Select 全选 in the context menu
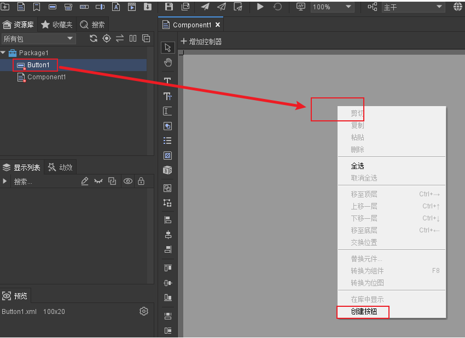The height and width of the screenshot is (338, 465). 357,166
